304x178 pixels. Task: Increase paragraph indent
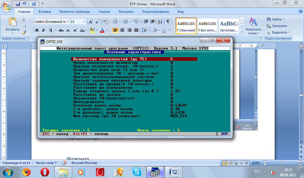click(153, 22)
